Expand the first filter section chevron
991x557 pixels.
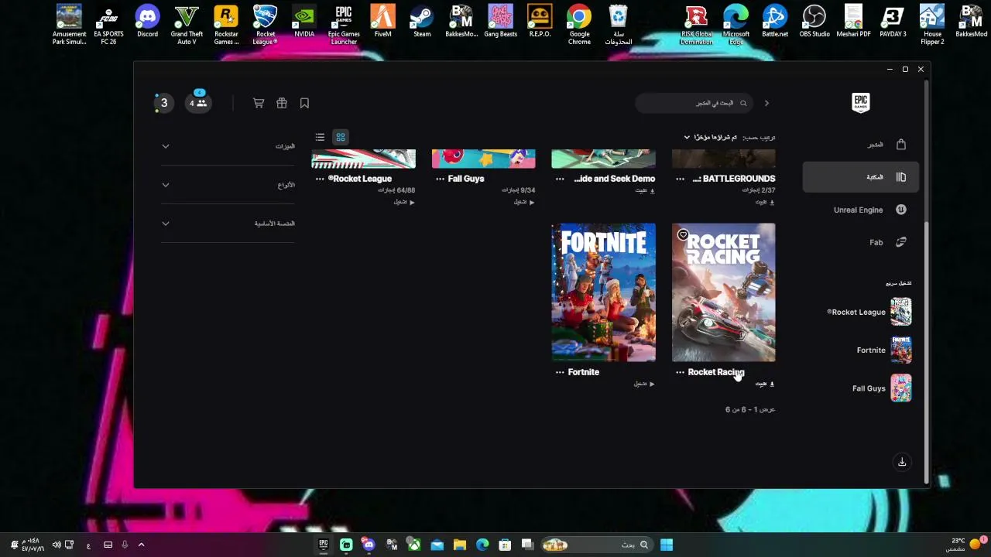(166, 146)
